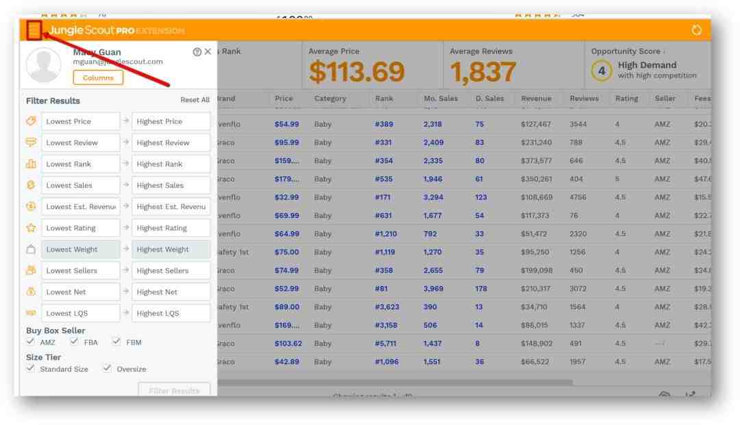Viewport: 740px width, 425px height.
Task: Click the help question mark icon
Action: pos(197,52)
